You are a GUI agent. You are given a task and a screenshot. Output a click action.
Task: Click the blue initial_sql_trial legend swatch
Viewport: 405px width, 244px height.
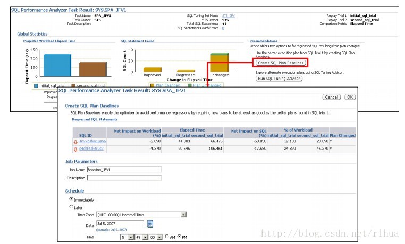pos(36,85)
